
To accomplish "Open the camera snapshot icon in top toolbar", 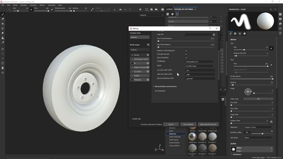I will pyautogui.click(x=162, y=9).
